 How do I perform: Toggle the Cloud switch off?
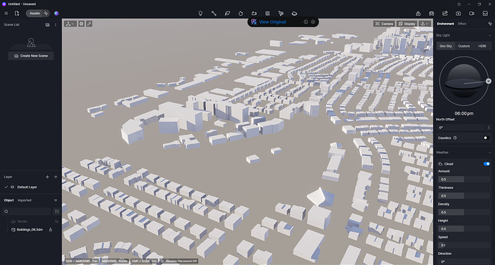(486, 164)
